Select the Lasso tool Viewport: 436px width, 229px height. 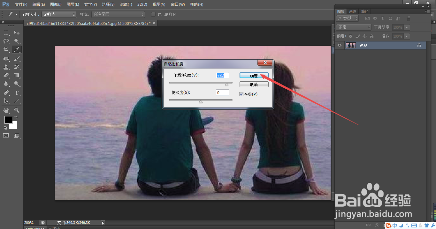[6, 41]
